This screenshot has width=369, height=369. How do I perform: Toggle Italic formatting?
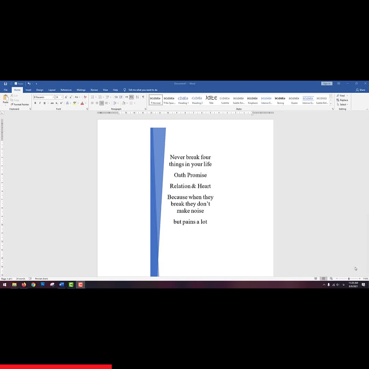40,103
